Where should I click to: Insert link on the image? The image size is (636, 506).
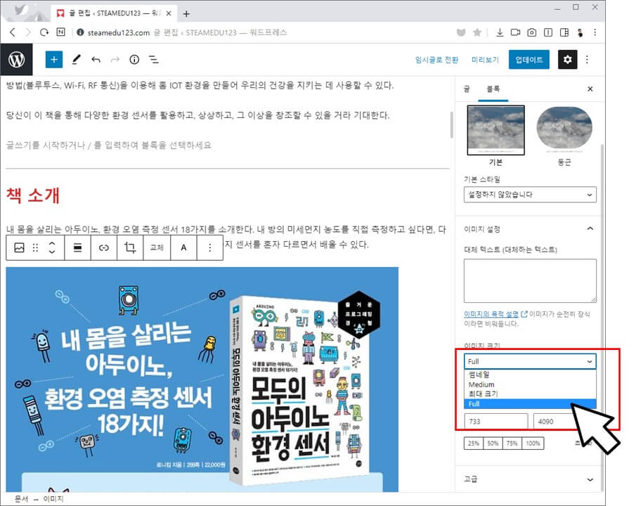(104, 247)
